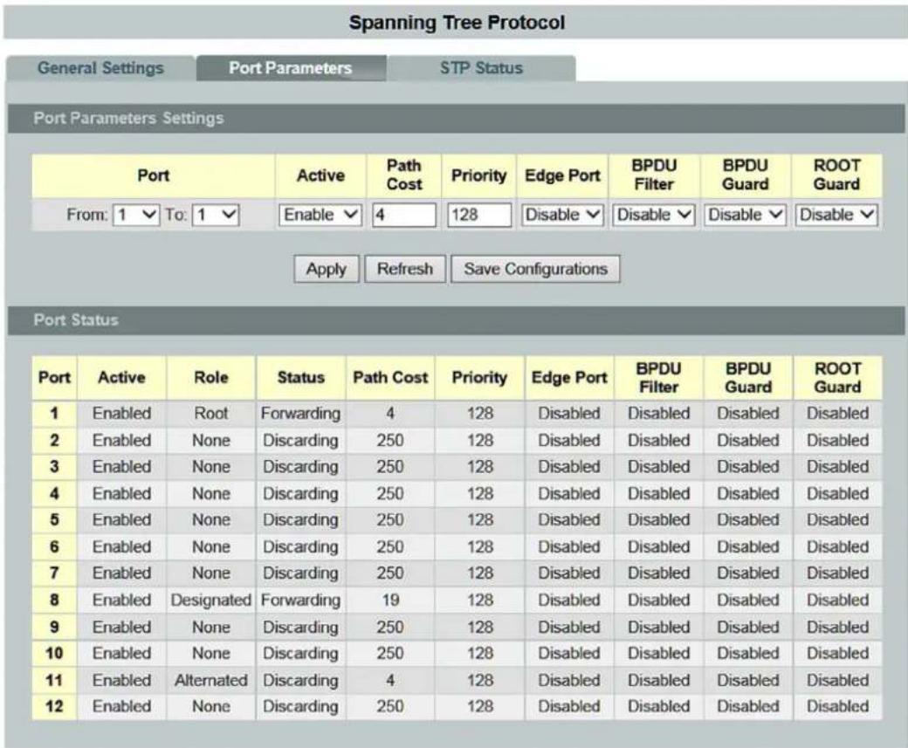The width and height of the screenshot is (908, 748).
Task: Select the Port Parameters tab
Action: 291,68
